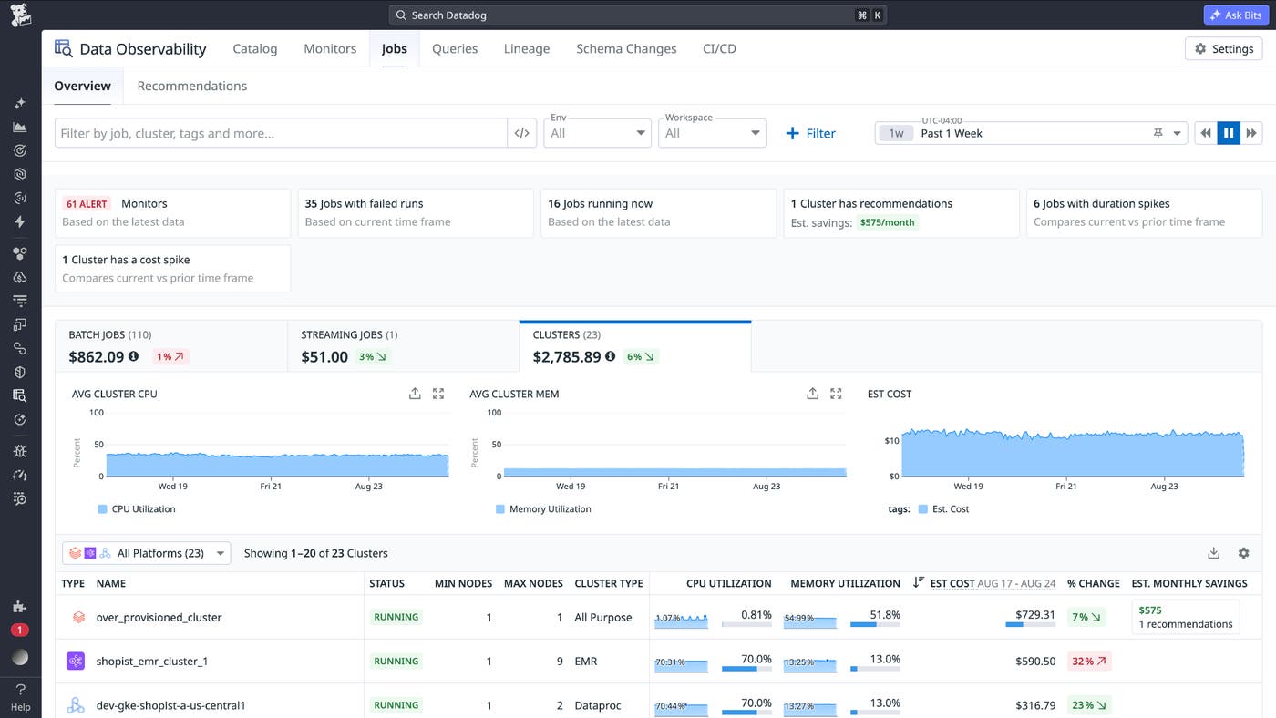This screenshot has width=1276, height=718.
Task: Click the Search Datadog field
Action: coord(637,15)
